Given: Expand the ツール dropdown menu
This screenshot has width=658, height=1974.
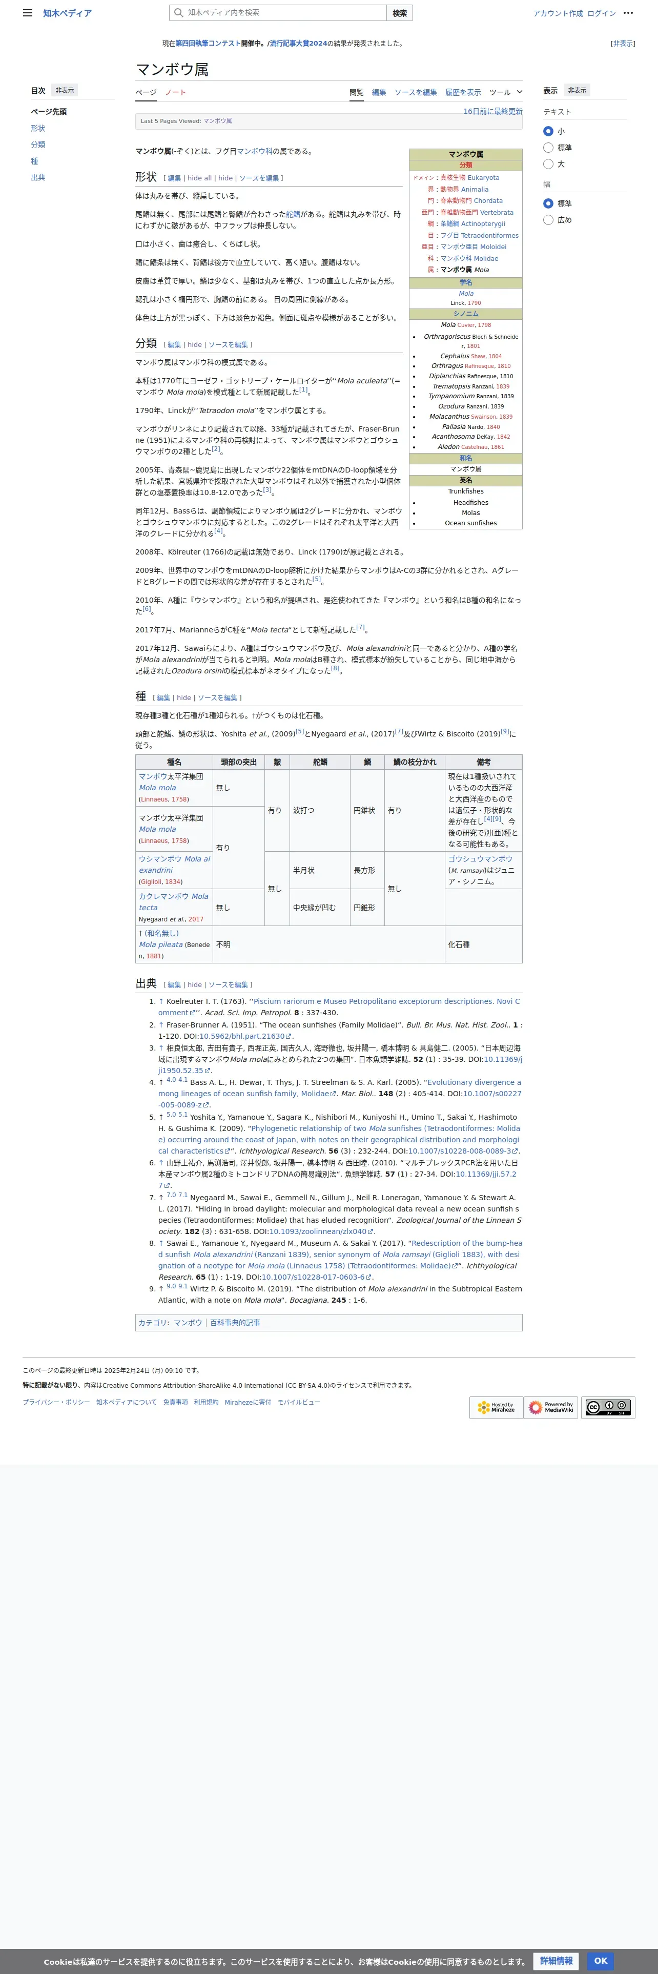Looking at the screenshot, I should [x=506, y=92].
